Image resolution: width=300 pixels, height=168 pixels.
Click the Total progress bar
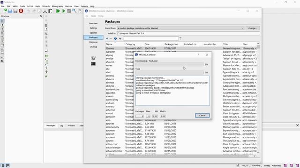(x=170, y=73)
